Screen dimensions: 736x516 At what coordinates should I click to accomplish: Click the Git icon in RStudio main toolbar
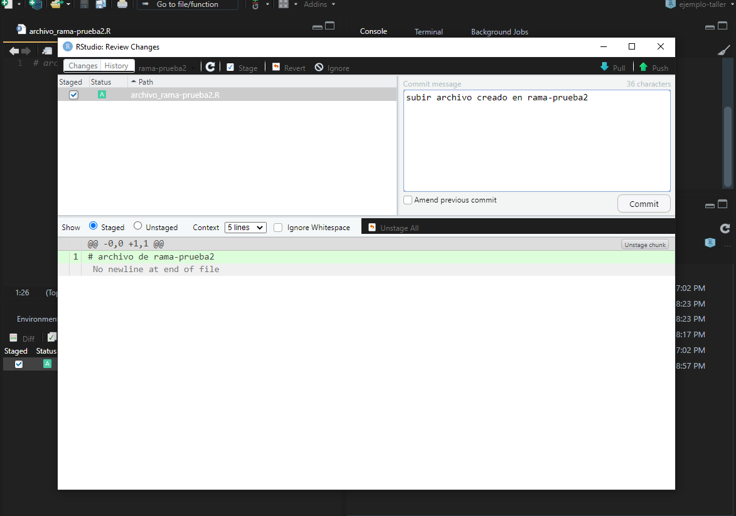point(255,4)
